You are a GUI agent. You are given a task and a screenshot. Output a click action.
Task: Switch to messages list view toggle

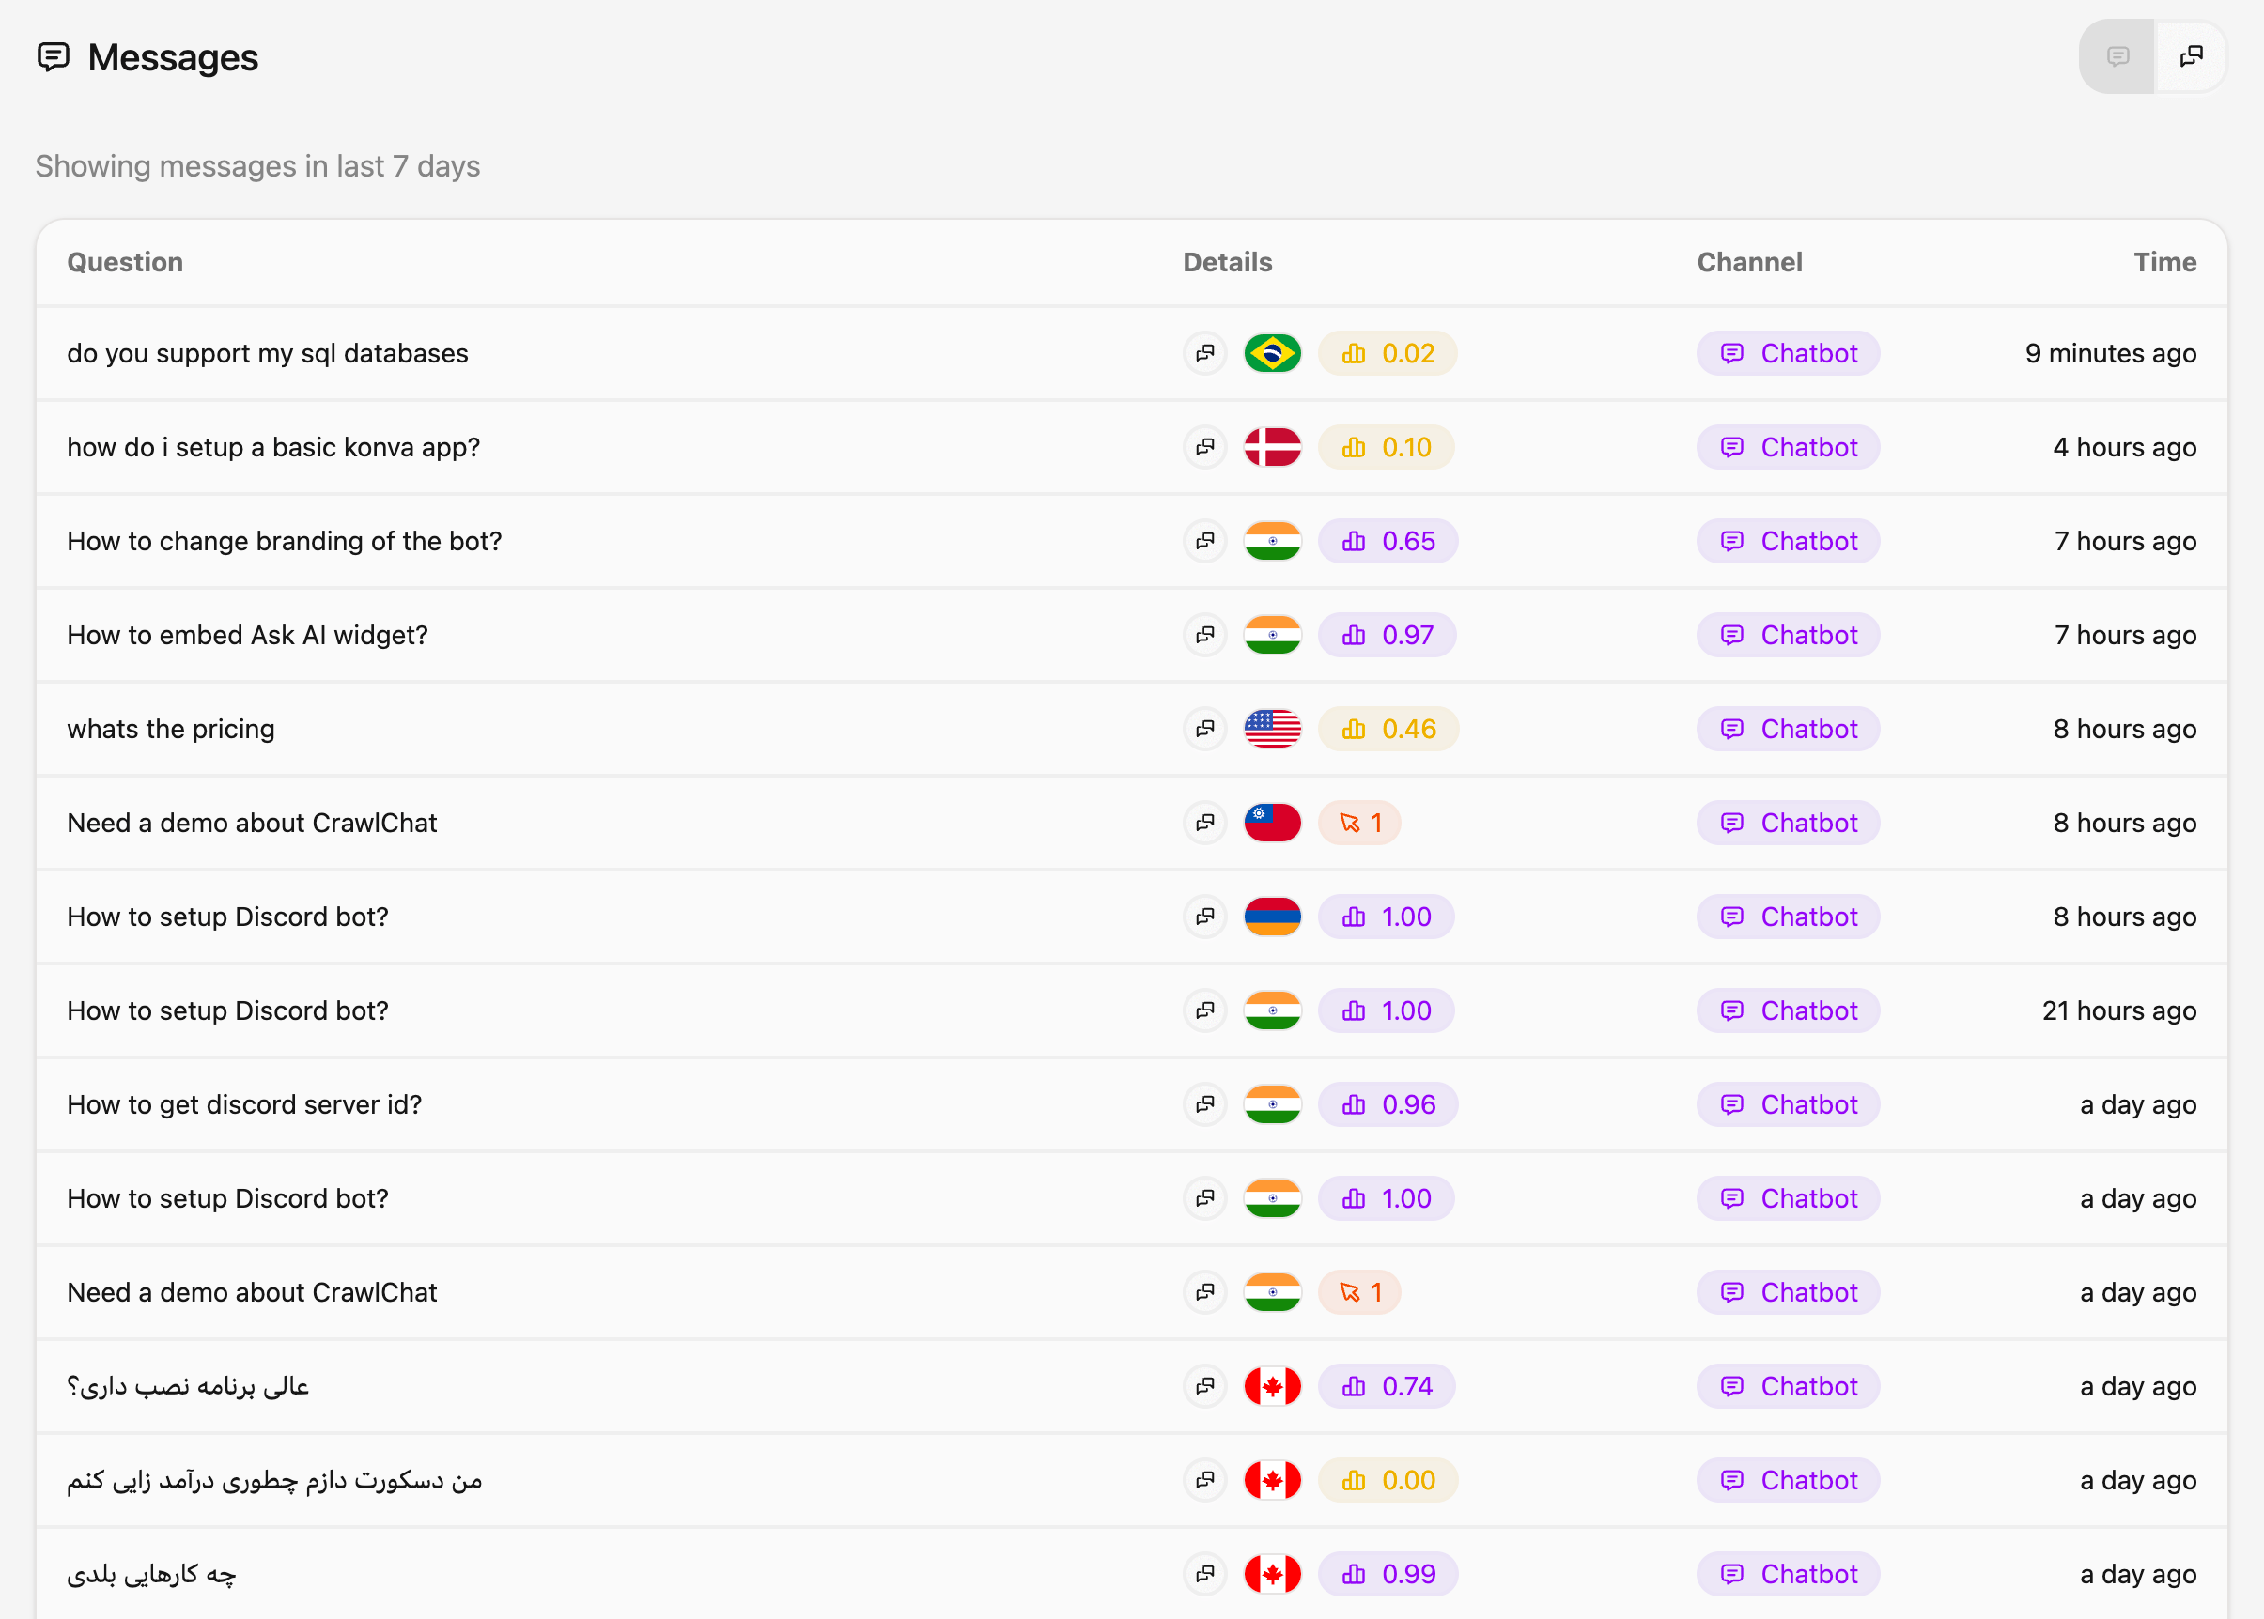pyautogui.click(x=2117, y=57)
